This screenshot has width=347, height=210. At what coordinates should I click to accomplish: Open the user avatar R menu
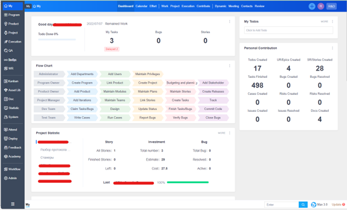pyautogui.click(x=321, y=6)
